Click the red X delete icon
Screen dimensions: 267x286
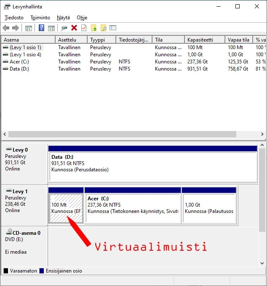[x=74, y=28]
